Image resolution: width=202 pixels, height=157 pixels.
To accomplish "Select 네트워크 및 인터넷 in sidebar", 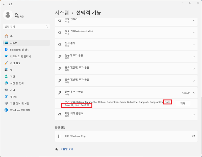I will (26, 56).
